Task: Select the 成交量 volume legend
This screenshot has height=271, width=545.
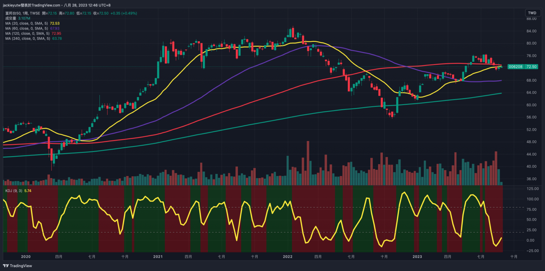Action: tap(11, 18)
